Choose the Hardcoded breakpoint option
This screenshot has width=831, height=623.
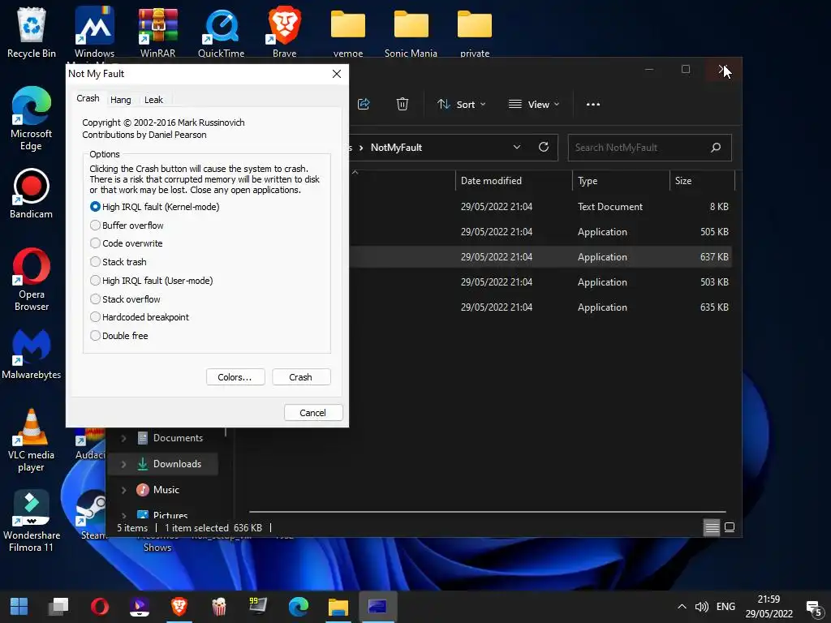140,317
